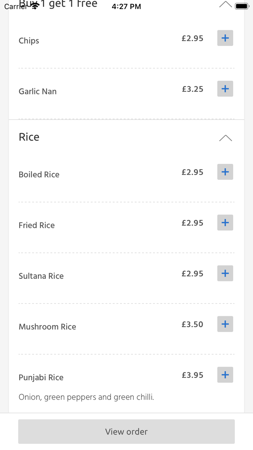Add Boiled Rice to order
Screen dimensions: 253x450
click(x=225, y=172)
